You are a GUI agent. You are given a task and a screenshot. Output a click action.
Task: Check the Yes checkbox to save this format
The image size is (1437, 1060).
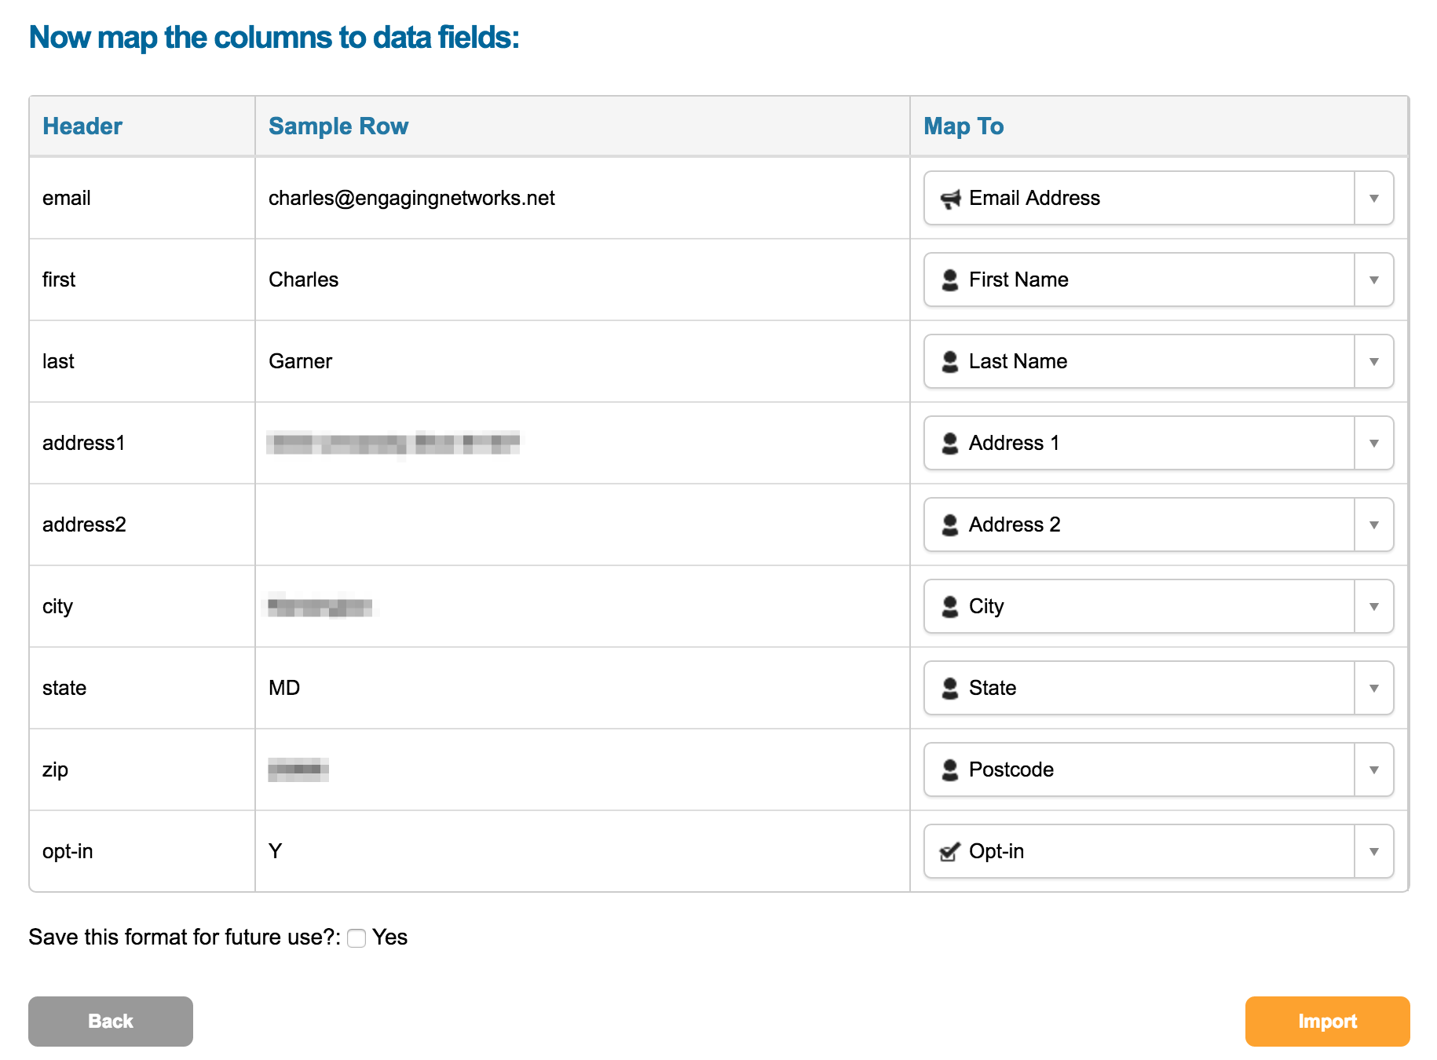point(357,937)
